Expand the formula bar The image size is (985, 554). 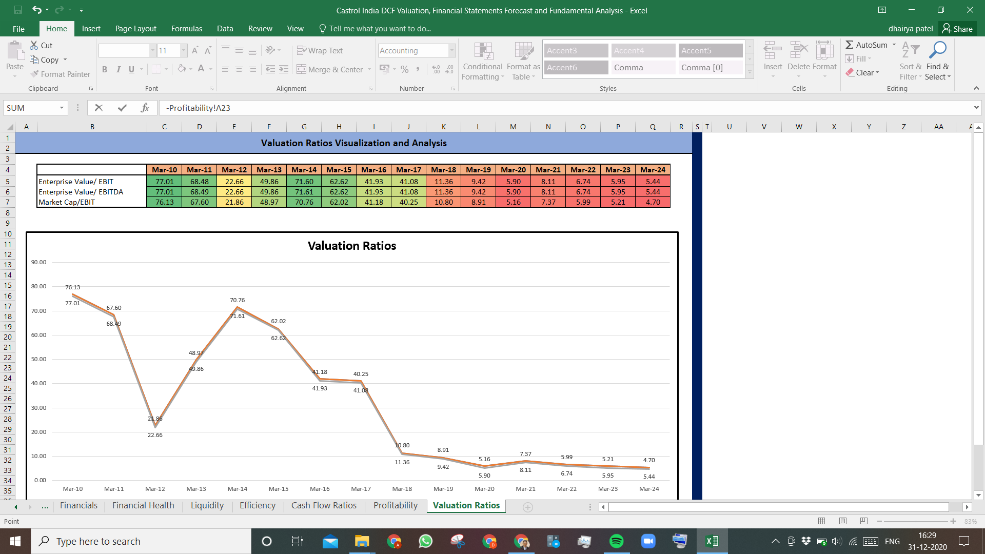coord(976,108)
